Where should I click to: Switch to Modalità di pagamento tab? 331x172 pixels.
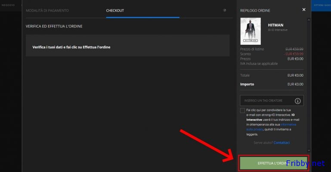(47, 10)
